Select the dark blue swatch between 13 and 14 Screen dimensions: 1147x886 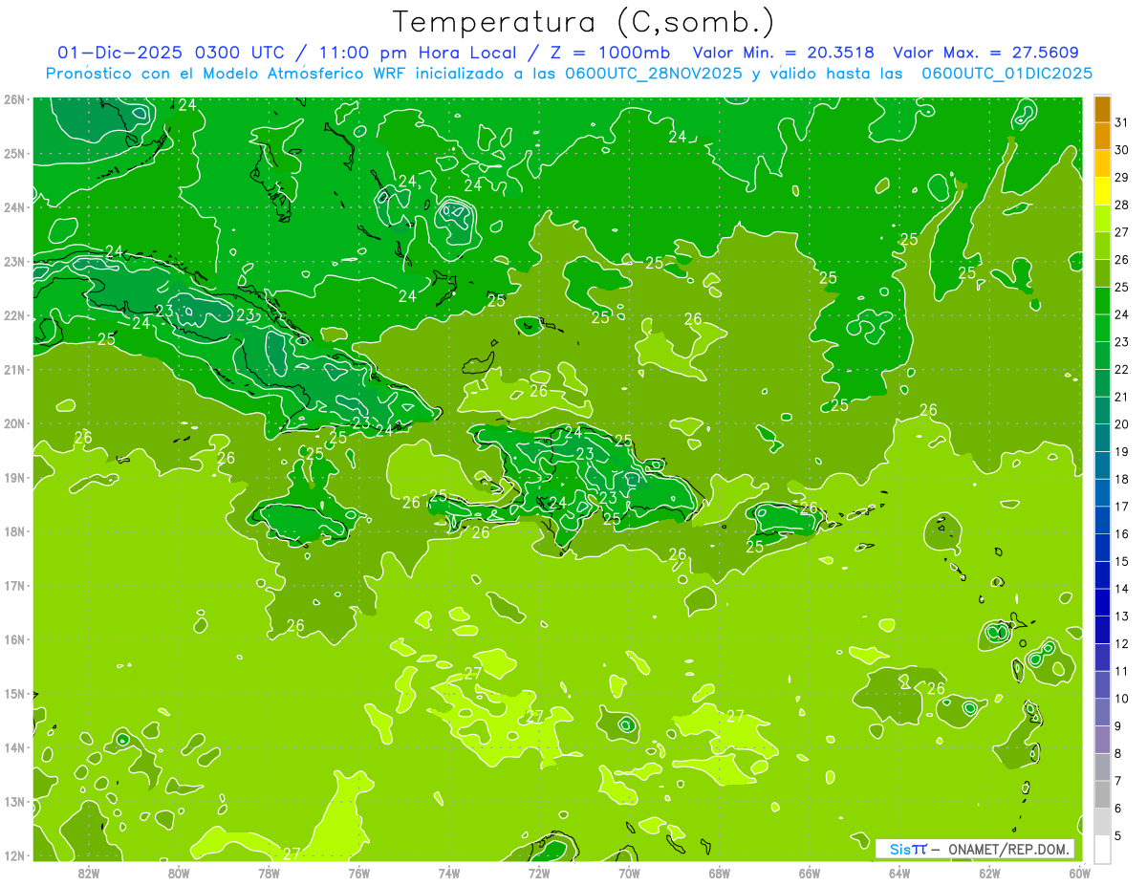pos(1102,602)
